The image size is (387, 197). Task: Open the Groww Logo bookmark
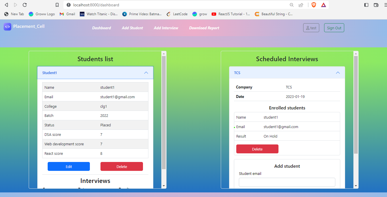tap(42, 14)
